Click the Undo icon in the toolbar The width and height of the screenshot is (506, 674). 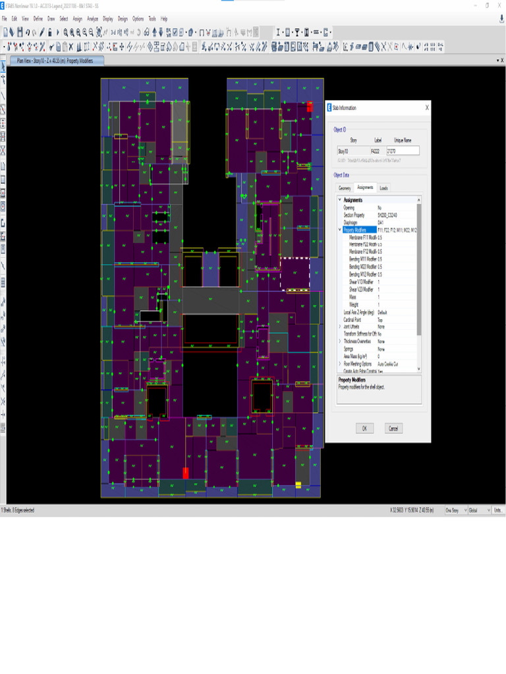click(x=27, y=32)
